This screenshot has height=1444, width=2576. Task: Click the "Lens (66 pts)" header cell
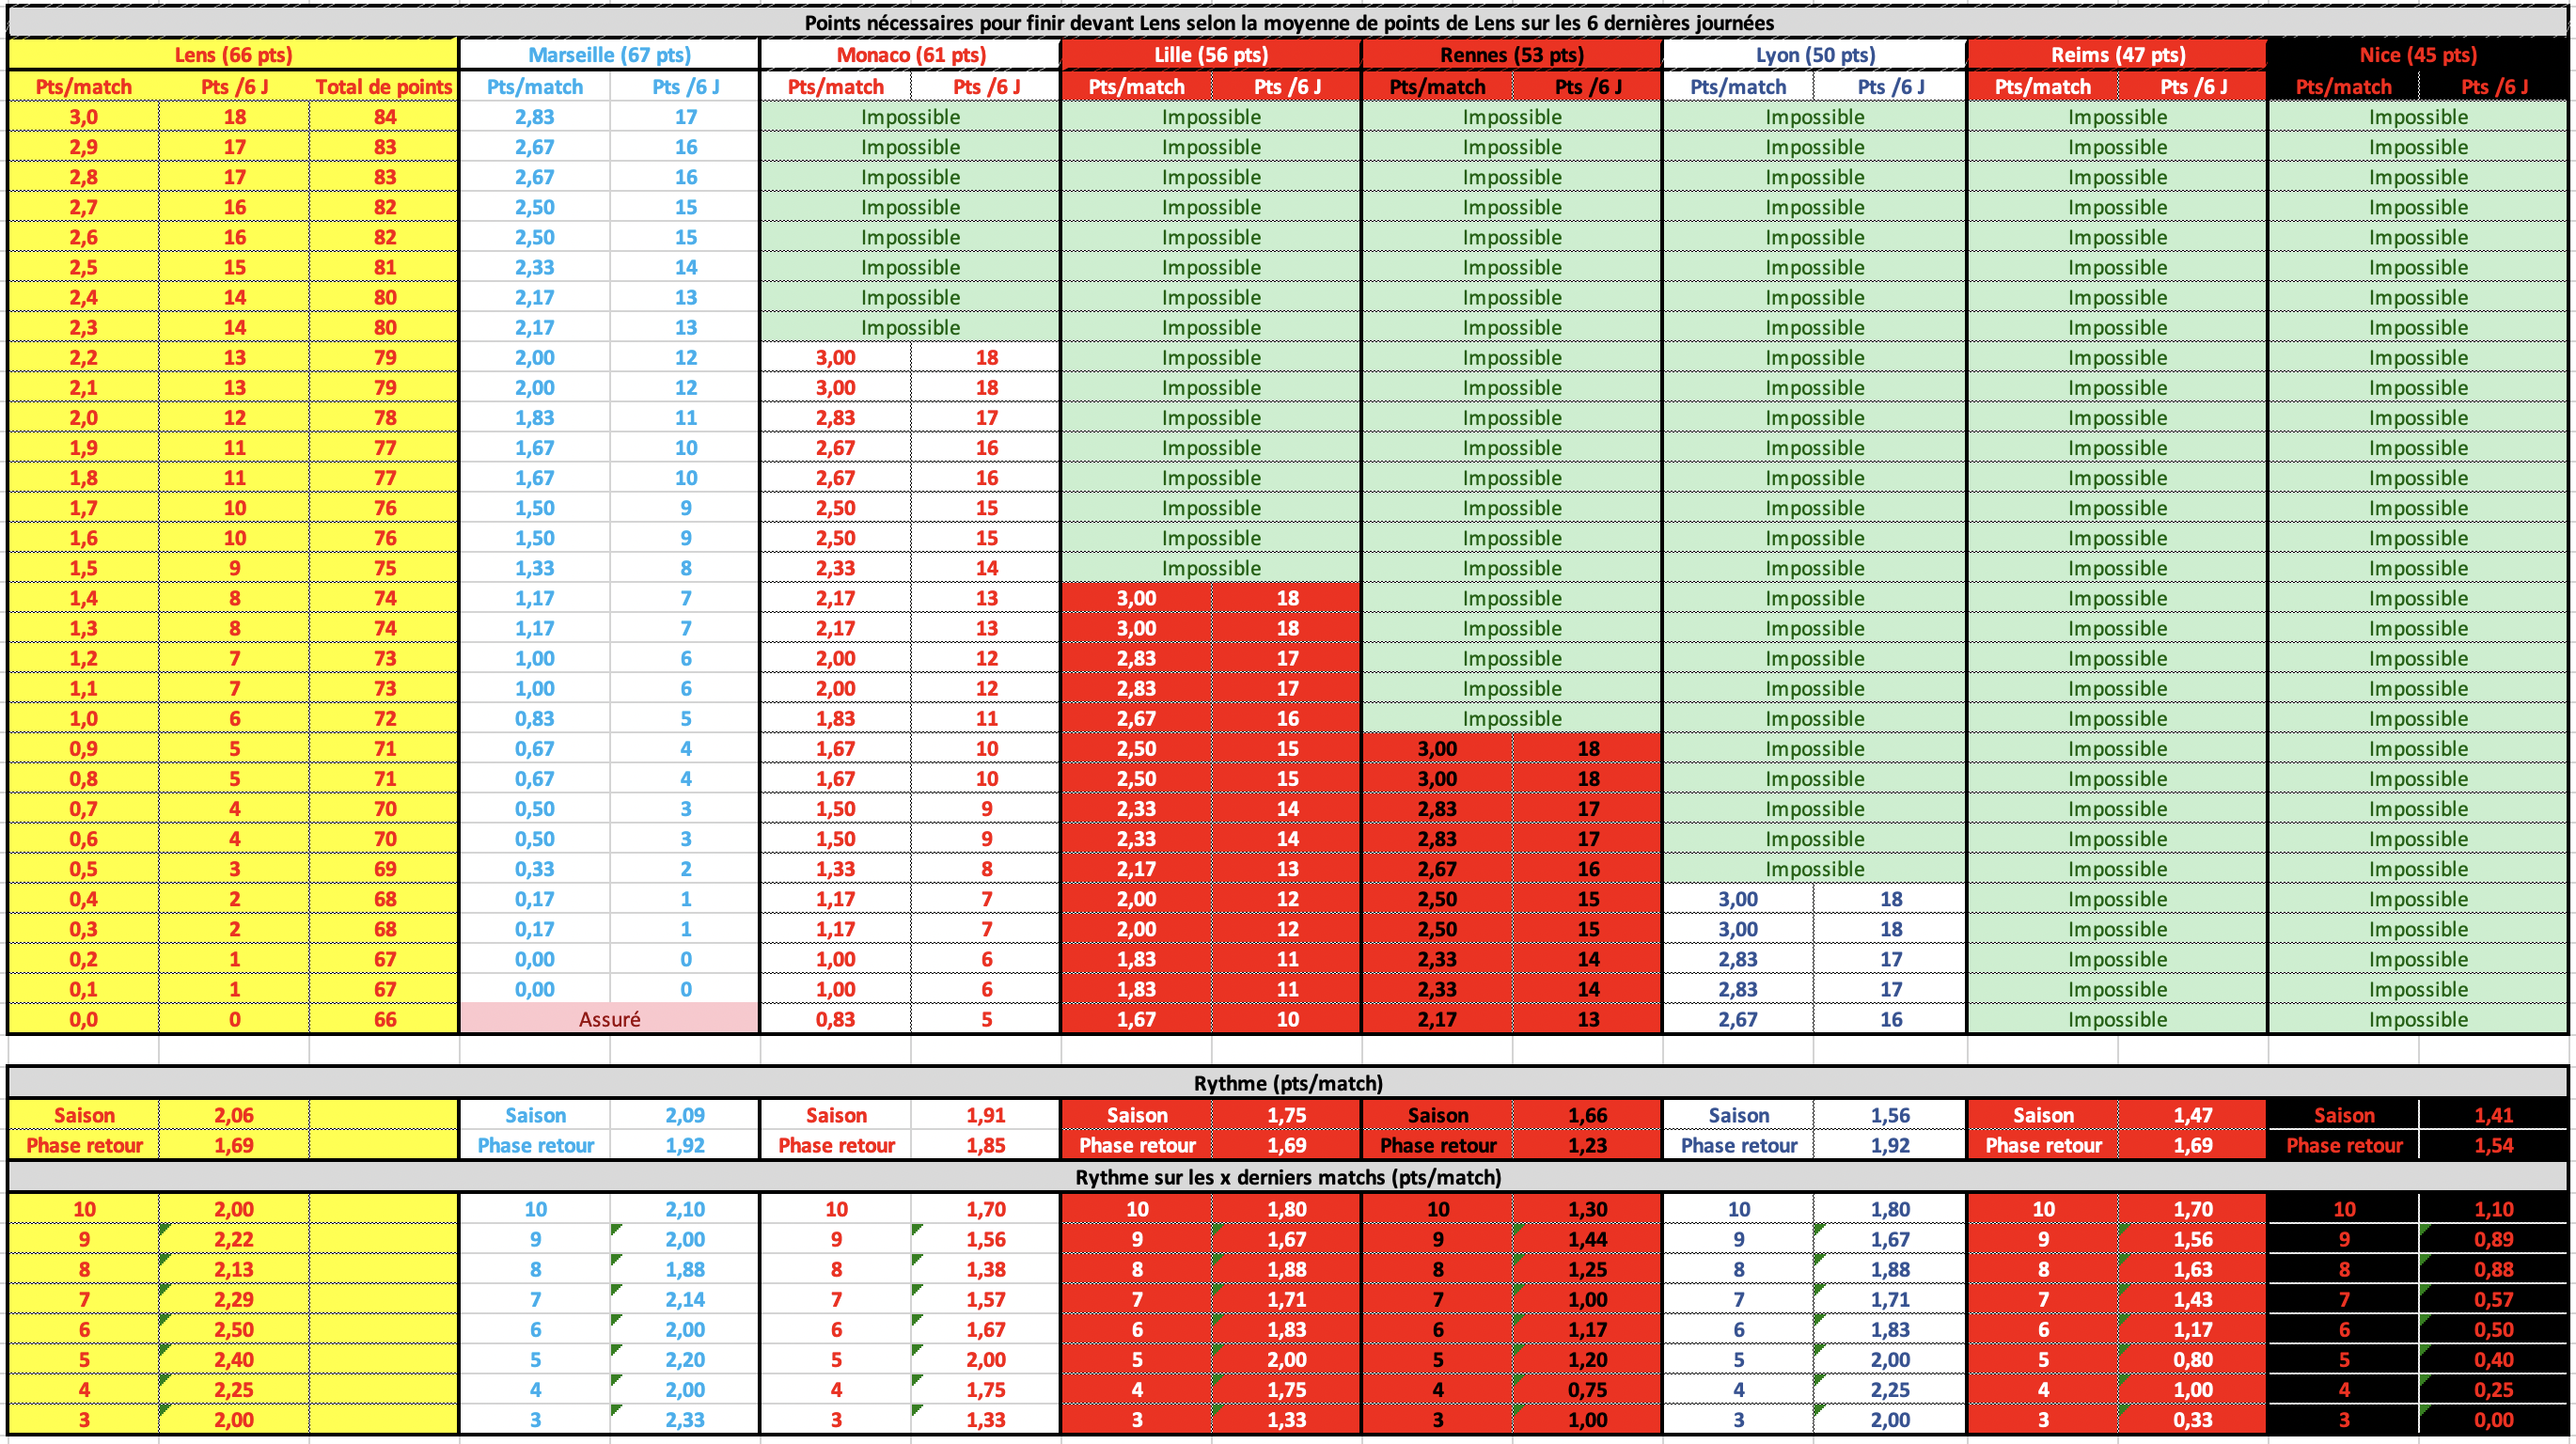[233, 55]
